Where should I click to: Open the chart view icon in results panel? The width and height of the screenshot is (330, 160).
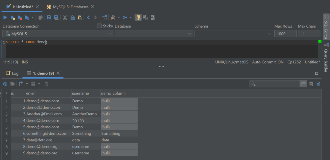click(x=318, y=84)
